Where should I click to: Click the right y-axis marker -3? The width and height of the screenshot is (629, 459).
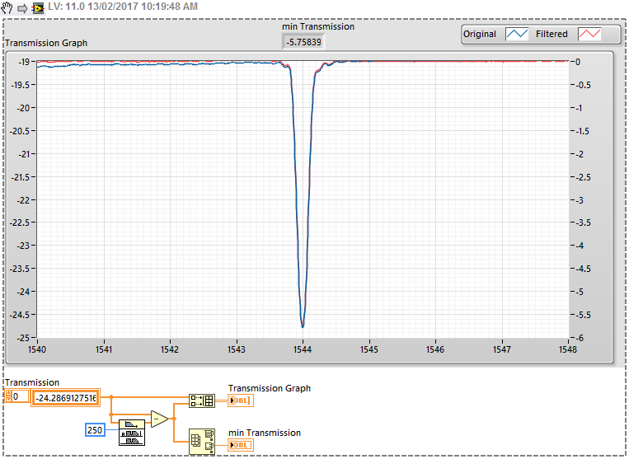click(x=580, y=200)
